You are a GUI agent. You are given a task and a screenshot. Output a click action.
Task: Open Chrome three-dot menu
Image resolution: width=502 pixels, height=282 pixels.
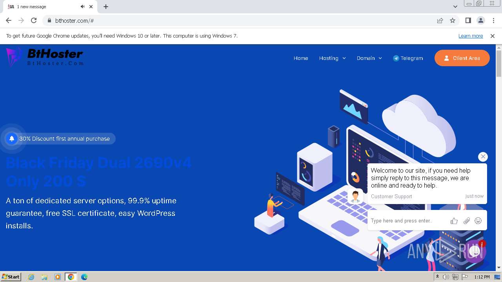(493, 20)
